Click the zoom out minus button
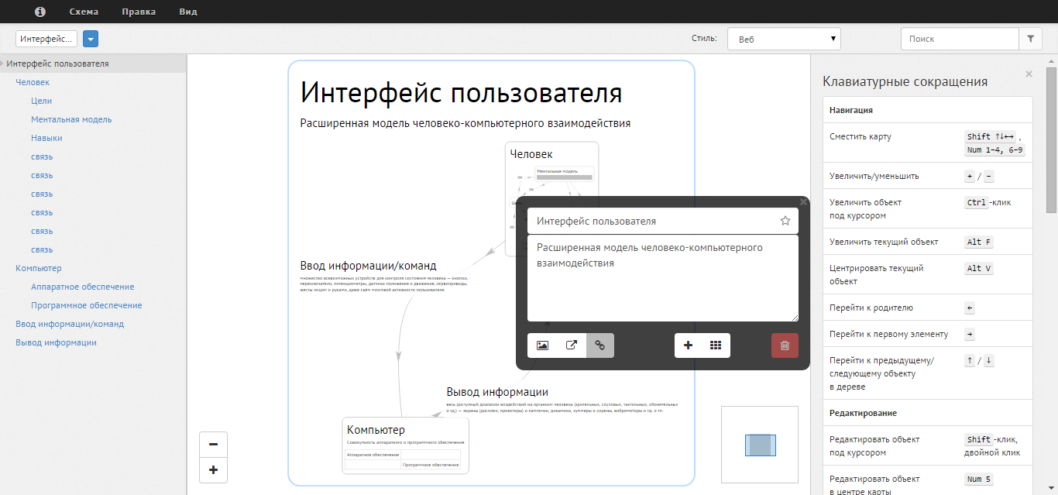The height and width of the screenshot is (495, 1058). pyautogui.click(x=213, y=445)
